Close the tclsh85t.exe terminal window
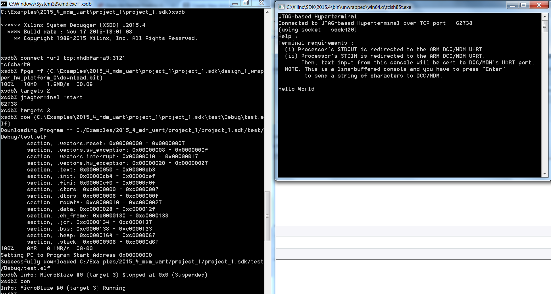The height and width of the screenshot is (294, 551). [539, 5]
